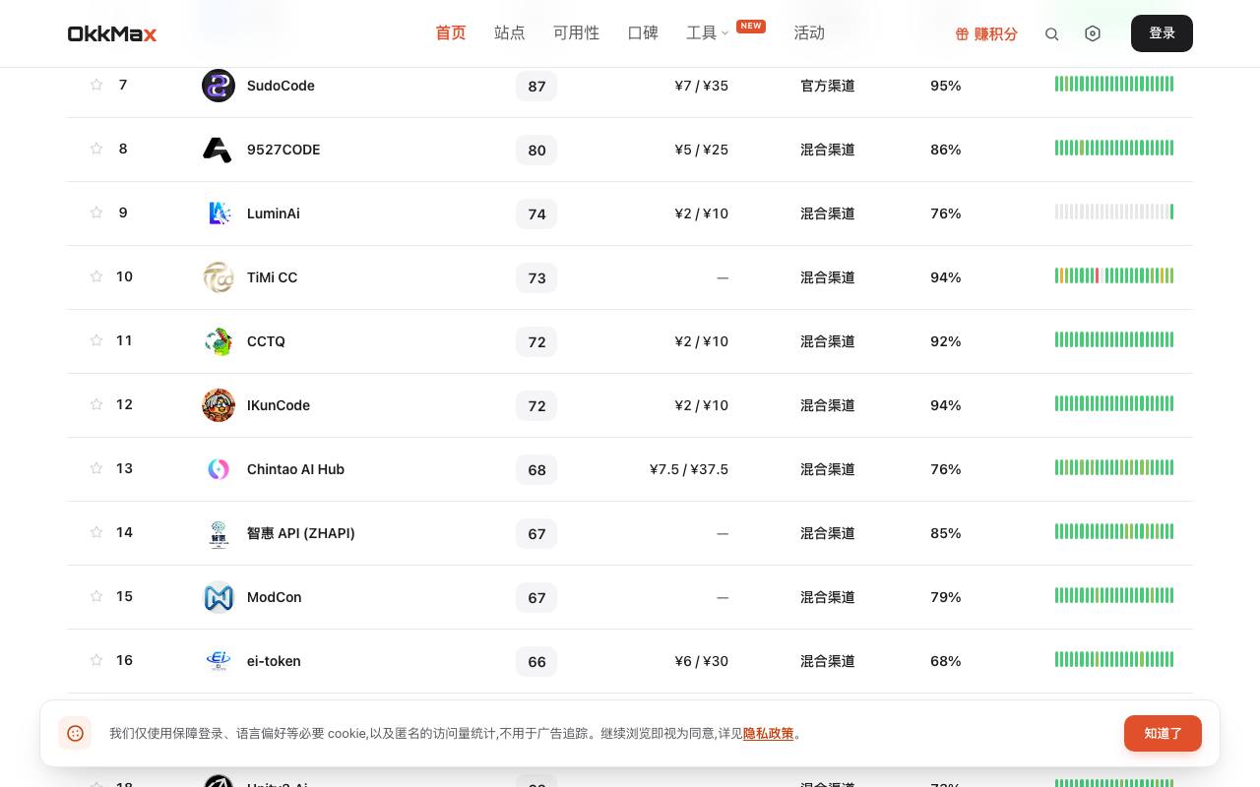The width and height of the screenshot is (1260, 787).
Task: Click the Chintao AI Hub logo icon
Action: tap(219, 469)
